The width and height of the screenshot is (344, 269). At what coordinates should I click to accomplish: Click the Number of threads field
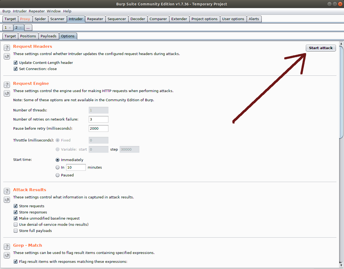(x=98, y=110)
